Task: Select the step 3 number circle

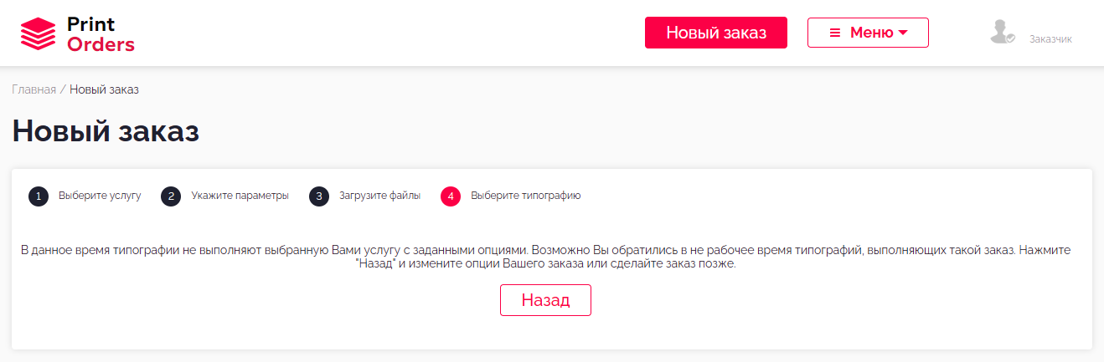Action: pyautogui.click(x=319, y=196)
